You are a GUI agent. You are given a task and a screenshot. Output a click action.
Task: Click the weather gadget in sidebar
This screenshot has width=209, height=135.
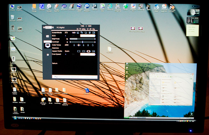point(193,12)
